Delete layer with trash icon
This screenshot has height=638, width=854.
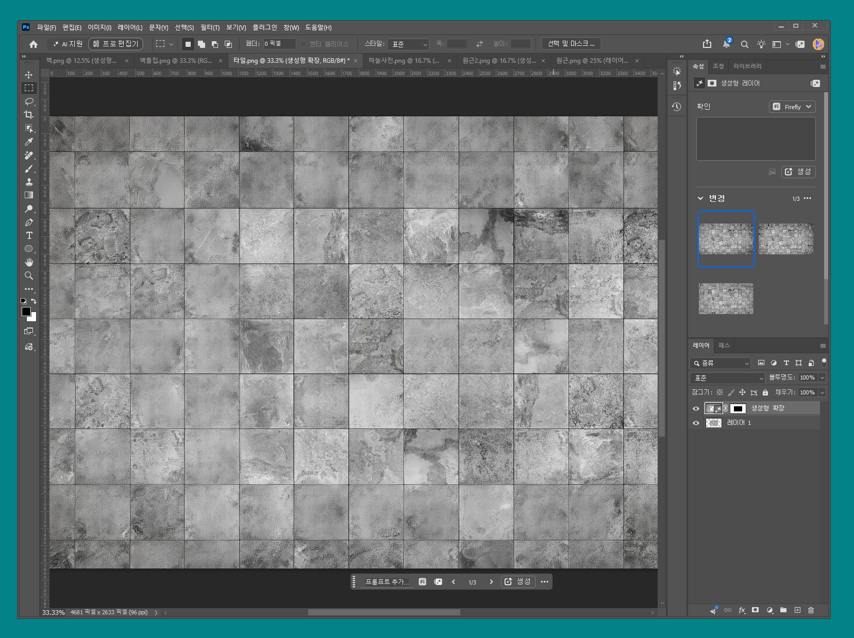(x=811, y=610)
